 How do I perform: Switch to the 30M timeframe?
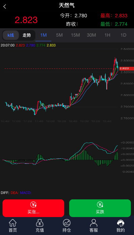pos(91,35)
